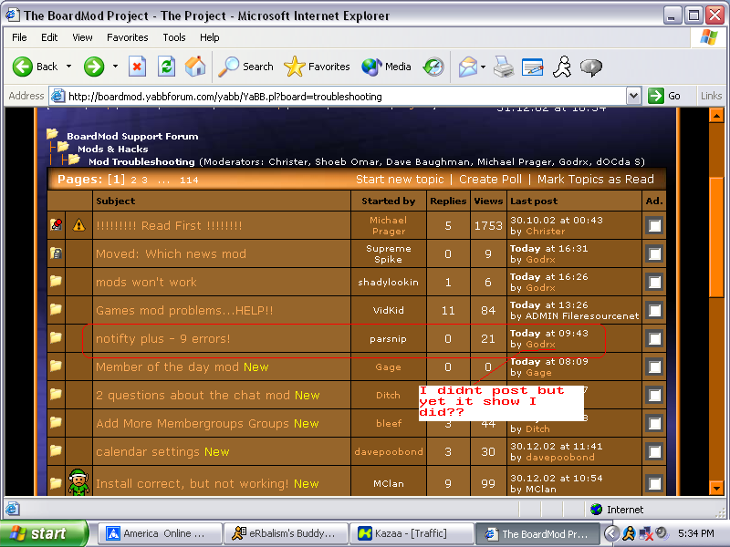Go to Home page icon

pyautogui.click(x=195, y=67)
